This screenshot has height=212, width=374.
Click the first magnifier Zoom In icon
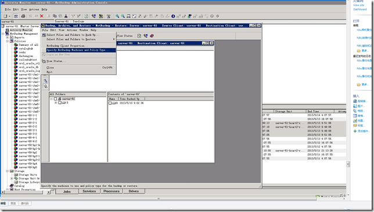[117, 16]
